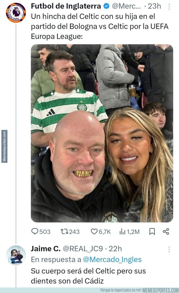This screenshot has height=293, width=179.
Task: Click the MEMEDEPORTES.COM footer watermark
Action: [161, 290]
